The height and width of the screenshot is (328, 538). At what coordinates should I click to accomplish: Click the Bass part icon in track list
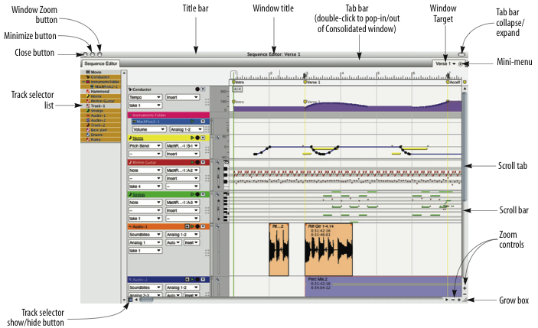(88, 130)
